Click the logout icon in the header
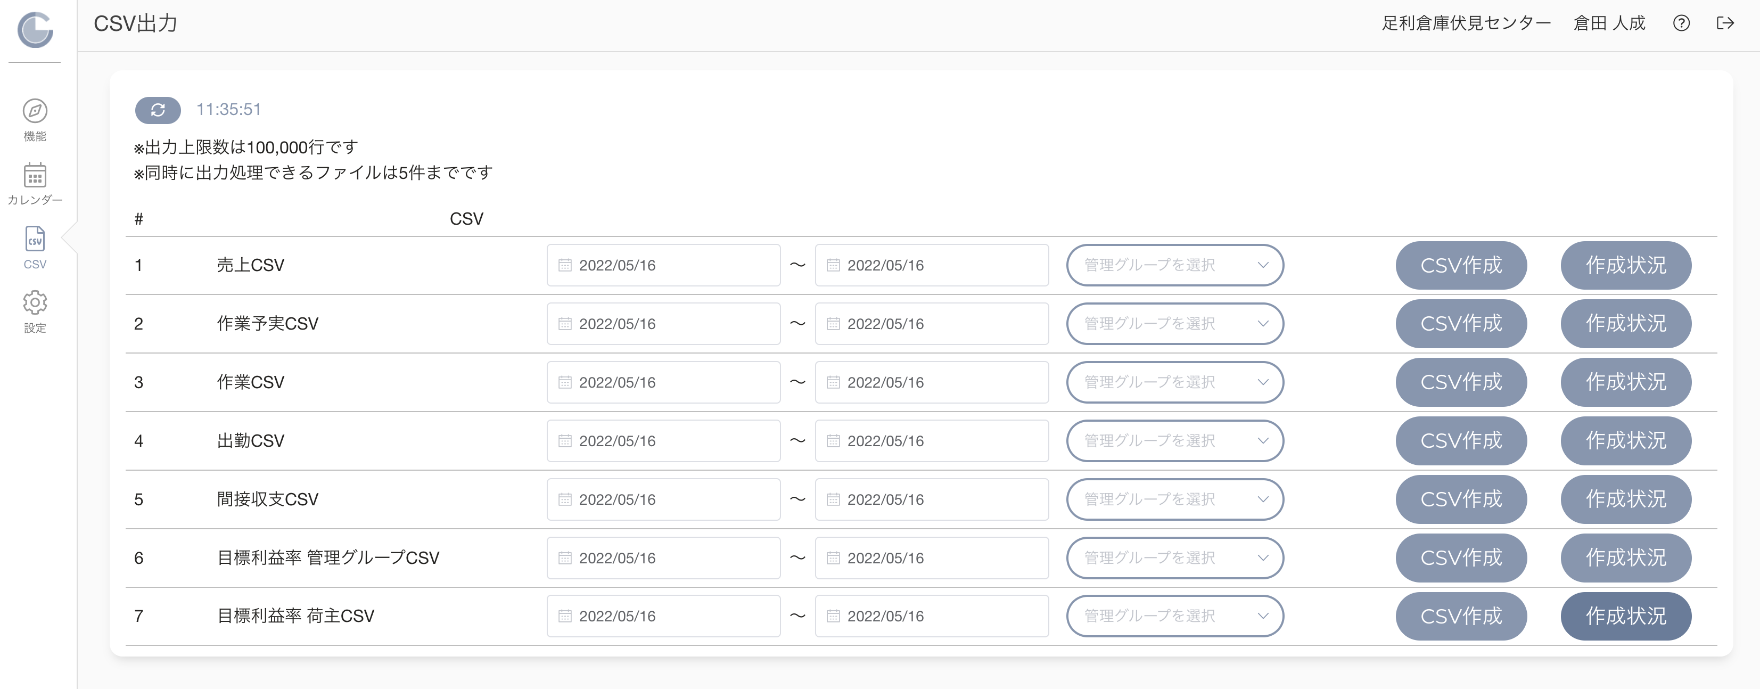 [x=1725, y=23]
